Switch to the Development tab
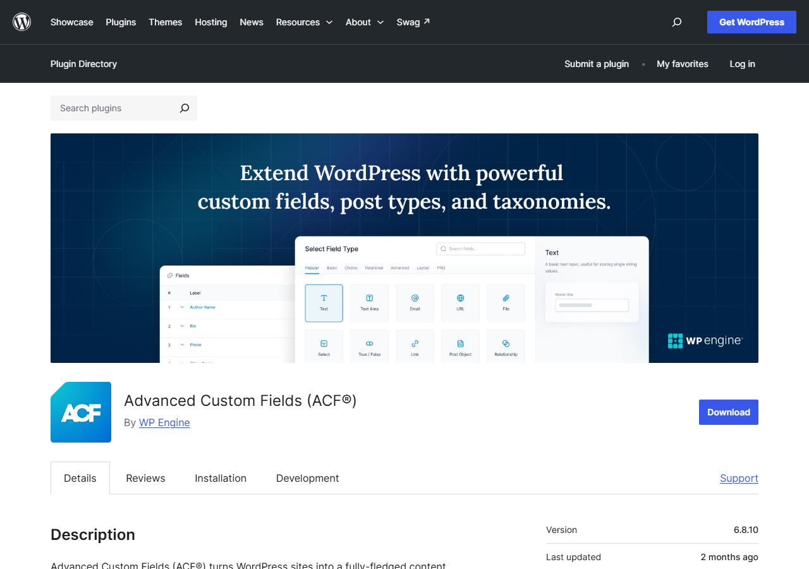Screen dimensions: 809x569 coord(308,478)
